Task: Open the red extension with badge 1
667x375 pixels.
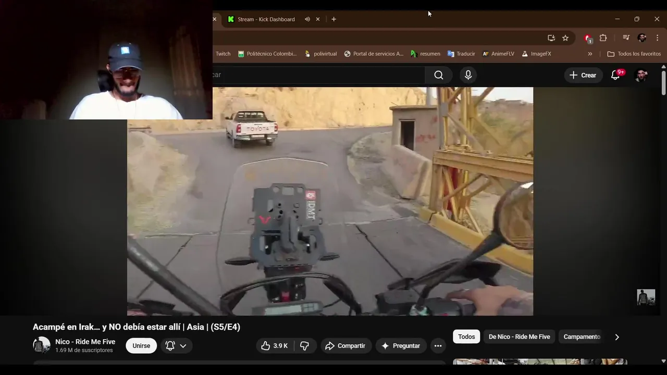Action: [588, 38]
